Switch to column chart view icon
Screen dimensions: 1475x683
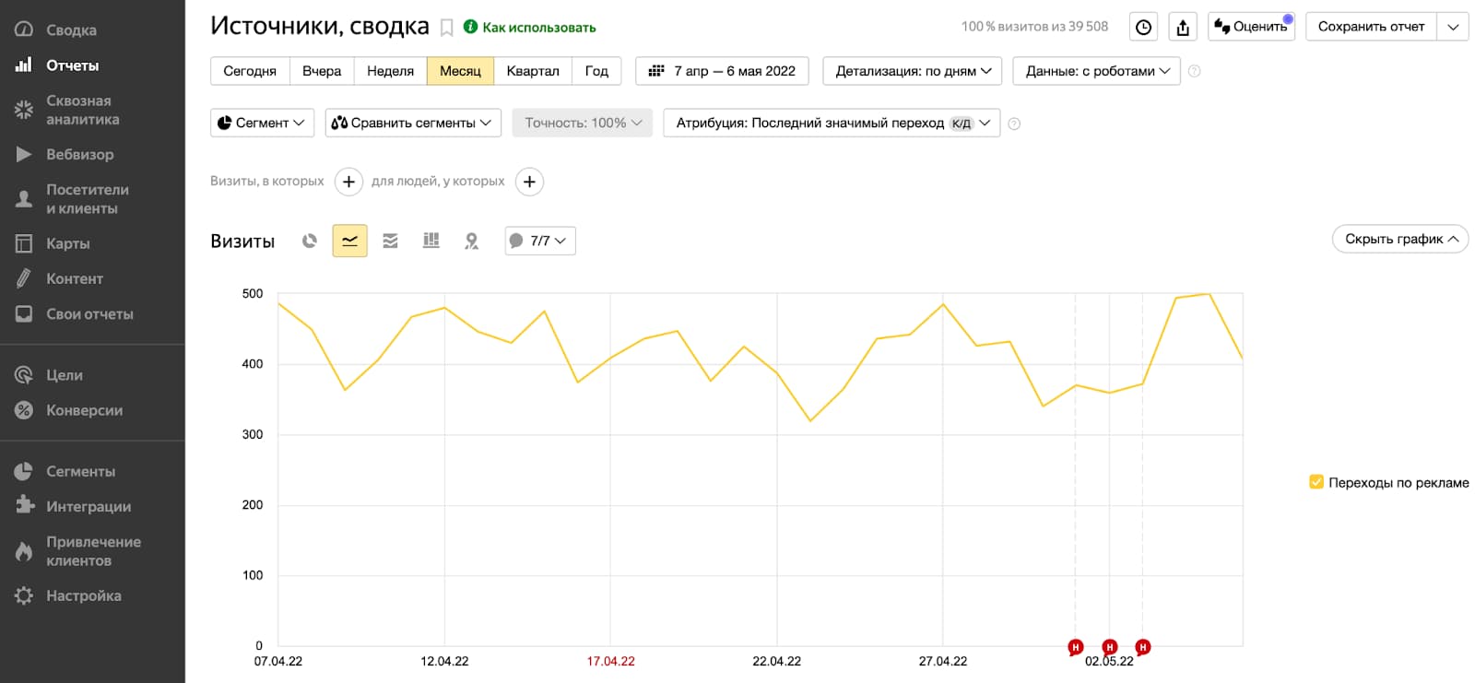click(431, 241)
